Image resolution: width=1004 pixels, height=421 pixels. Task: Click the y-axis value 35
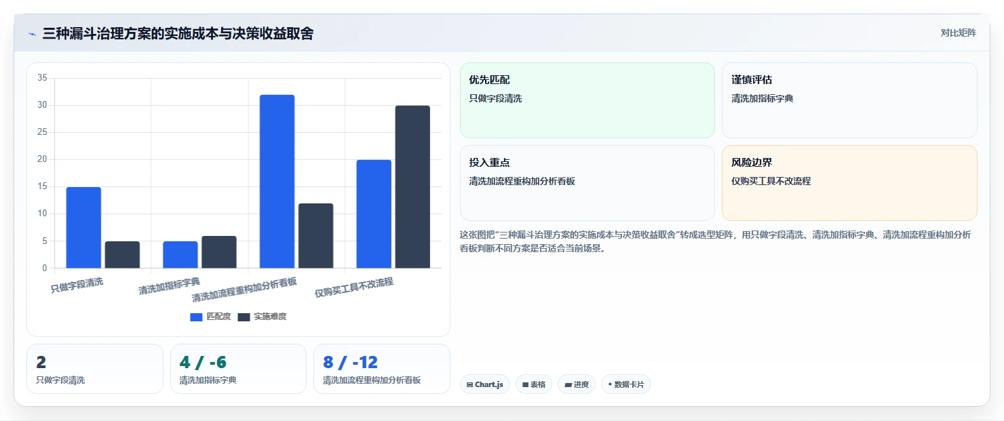pyautogui.click(x=42, y=78)
